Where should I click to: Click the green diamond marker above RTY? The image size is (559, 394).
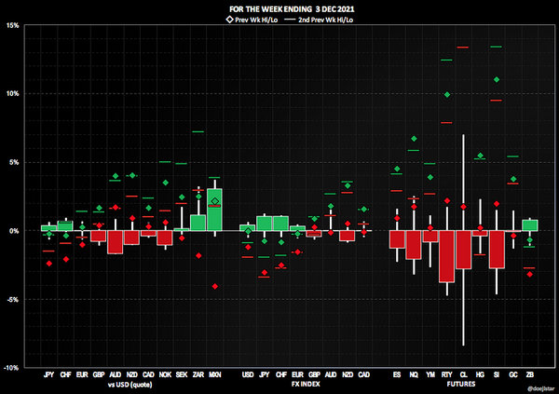tap(446, 95)
